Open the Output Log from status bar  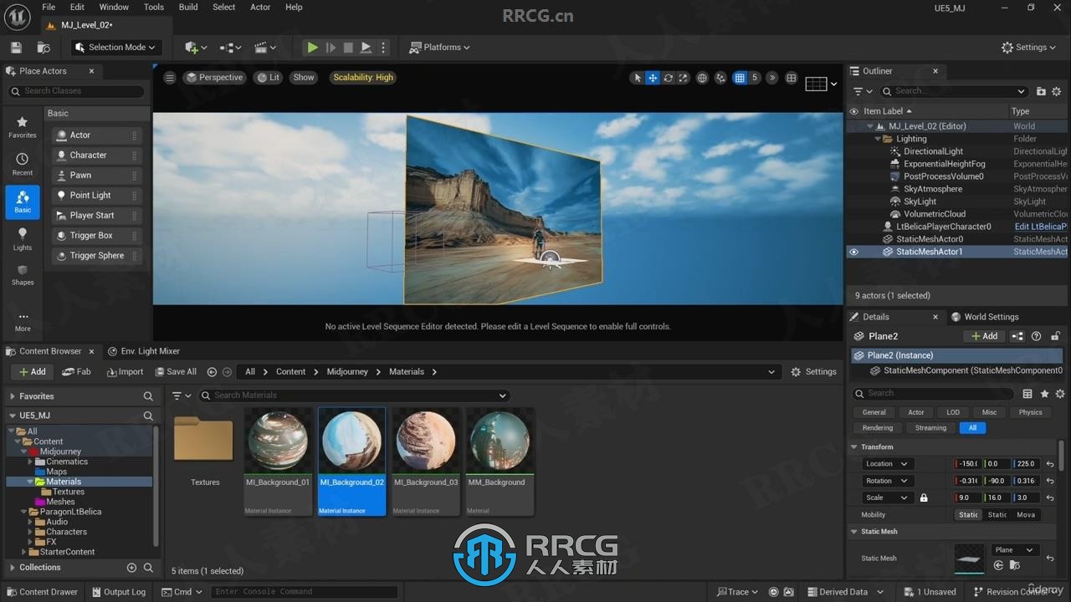[x=118, y=592]
